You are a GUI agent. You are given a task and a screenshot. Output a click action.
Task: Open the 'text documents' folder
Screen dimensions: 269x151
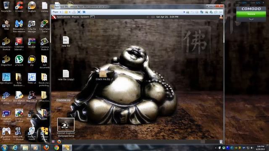pyautogui.click(x=45, y=62)
